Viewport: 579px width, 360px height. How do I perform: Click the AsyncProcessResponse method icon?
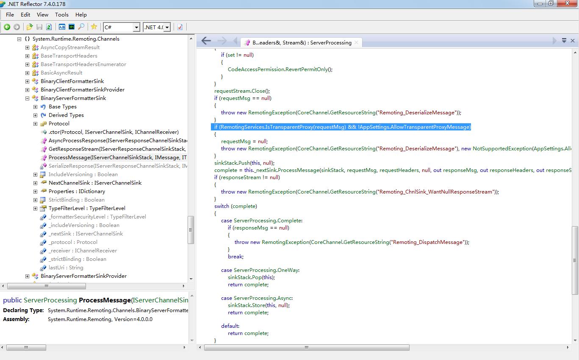pos(43,141)
